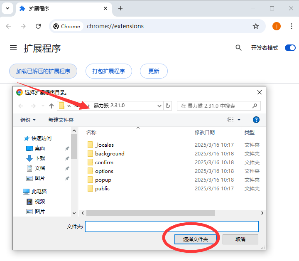Go up one folder level in dialog
The height and width of the screenshot is (261, 299).
pos(51,106)
